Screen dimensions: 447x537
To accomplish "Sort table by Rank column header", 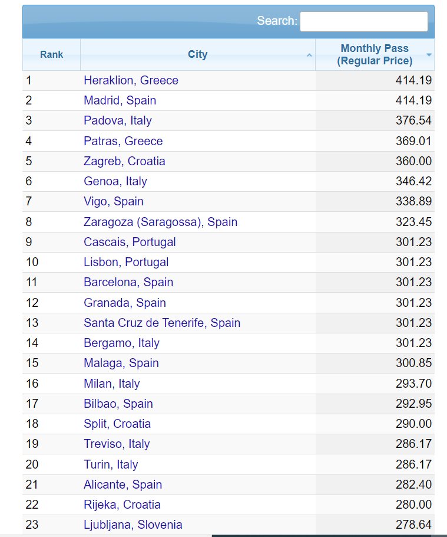I will pos(52,54).
